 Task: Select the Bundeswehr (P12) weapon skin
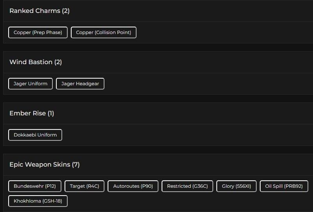pos(35,186)
